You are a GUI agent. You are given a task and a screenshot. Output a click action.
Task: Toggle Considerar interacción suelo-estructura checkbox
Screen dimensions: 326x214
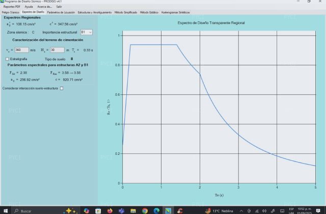(x=62, y=88)
